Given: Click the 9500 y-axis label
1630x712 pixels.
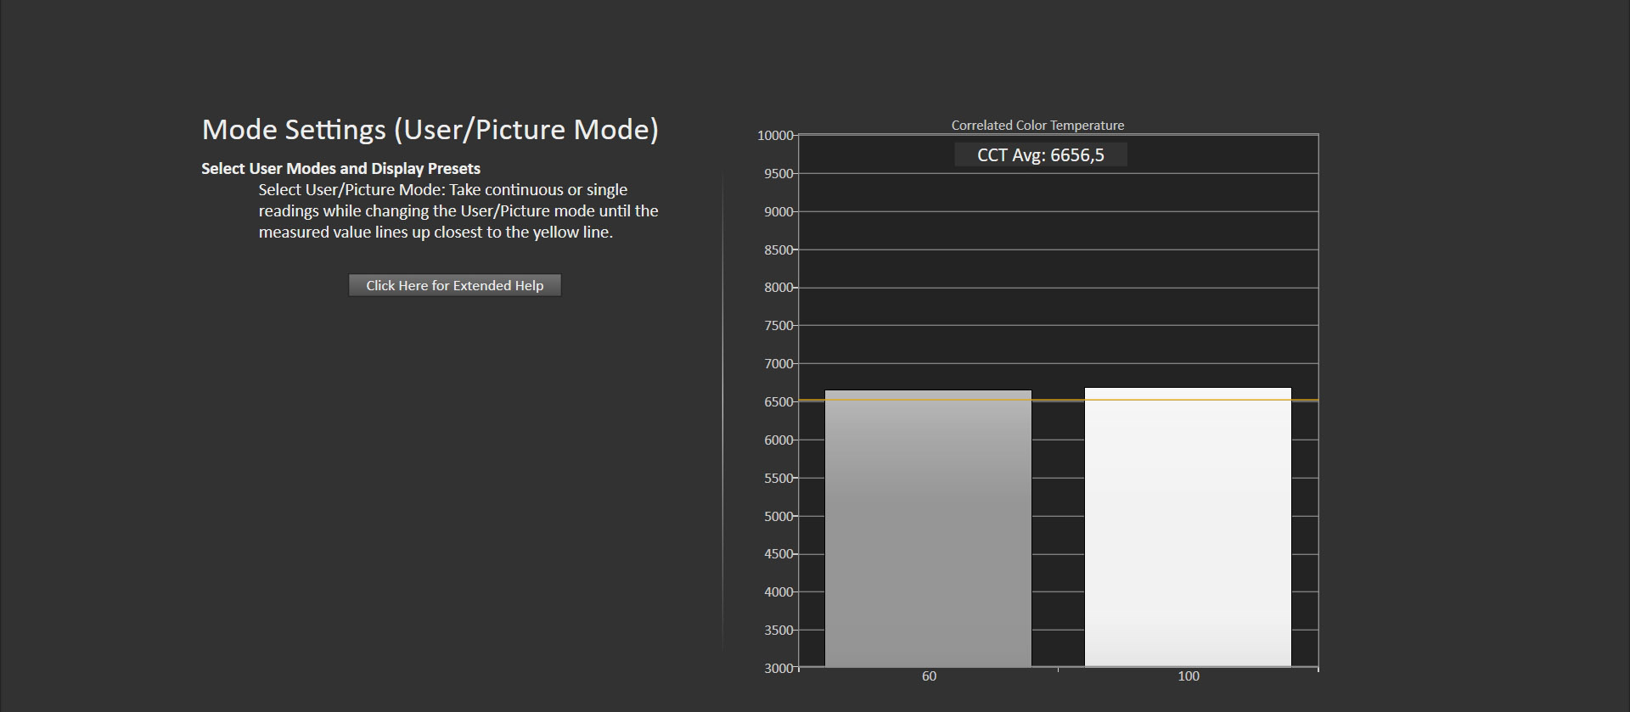Looking at the screenshot, I should point(778,174).
